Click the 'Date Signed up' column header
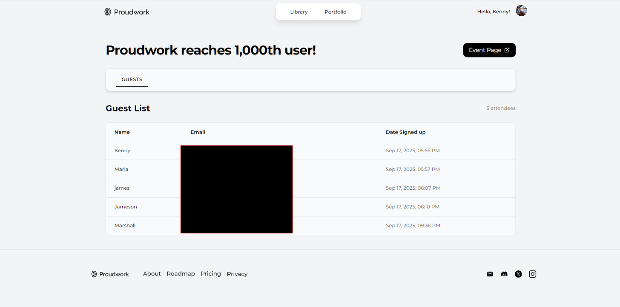 click(406, 132)
